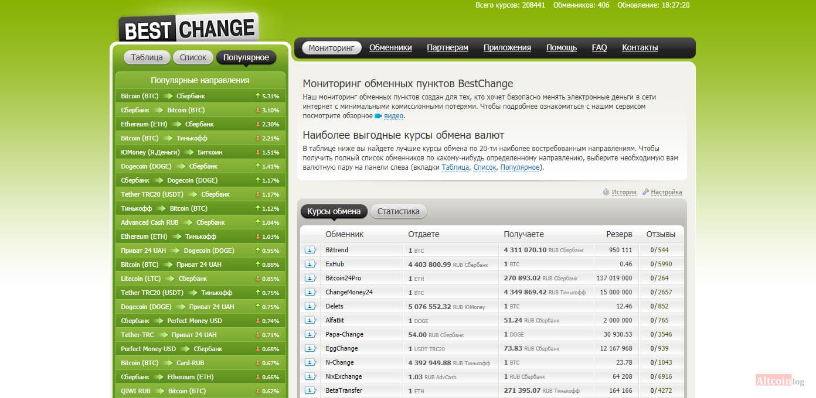Select QIWI RUB to Bitcoin (BTC) direction
816x398 pixels.
point(200,390)
